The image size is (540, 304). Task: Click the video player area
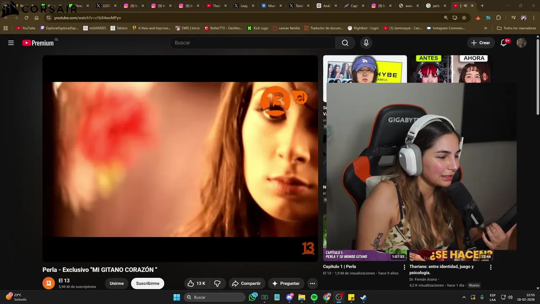click(x=180, y=158)
